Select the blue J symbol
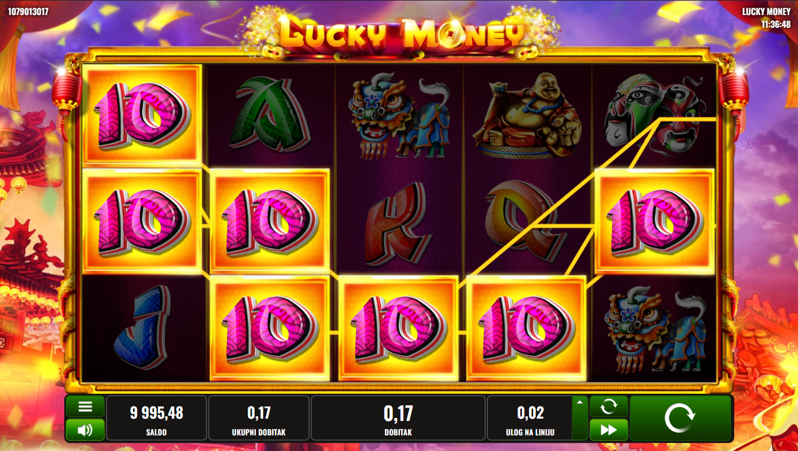 [142, 330]
